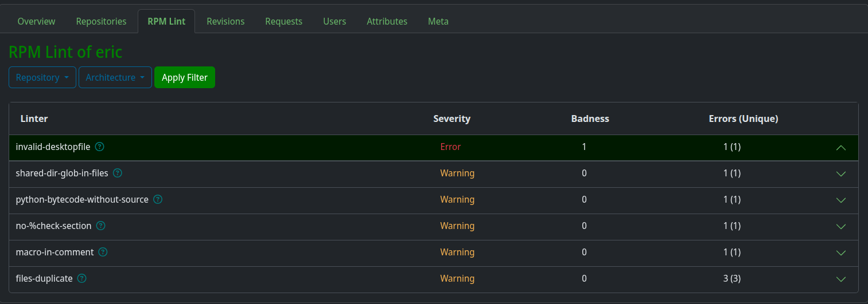This screenshot has height=304, width=868.
Task: Open help icon for files-duplicate linter
Action: (82, 278)
